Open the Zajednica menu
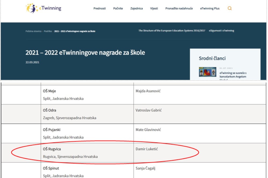This screenshot has height=178, width=268. tap(136, 8)
